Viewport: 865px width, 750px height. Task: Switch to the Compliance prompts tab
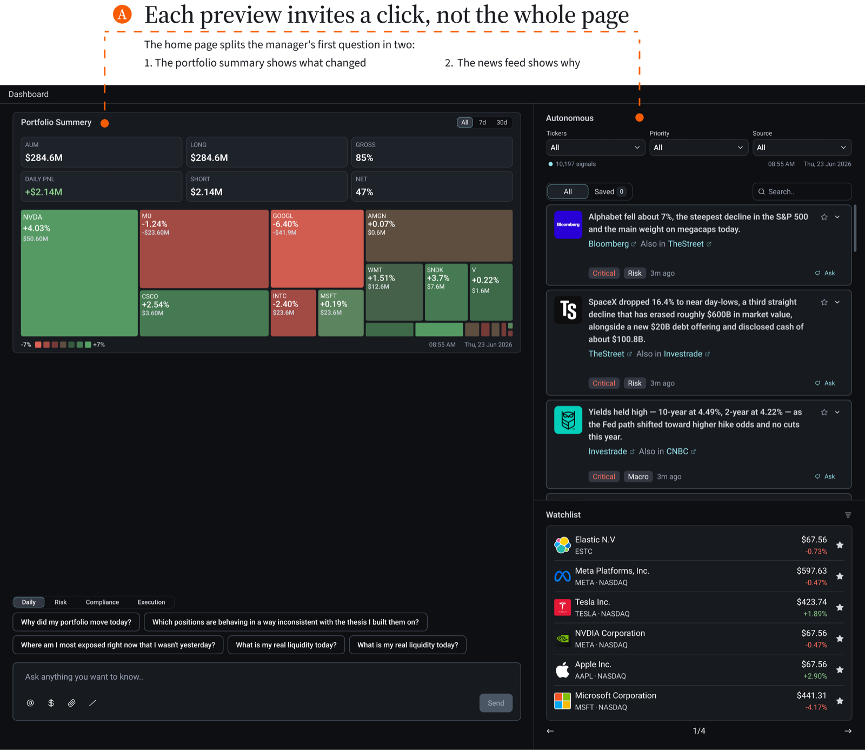coord(102,602)
